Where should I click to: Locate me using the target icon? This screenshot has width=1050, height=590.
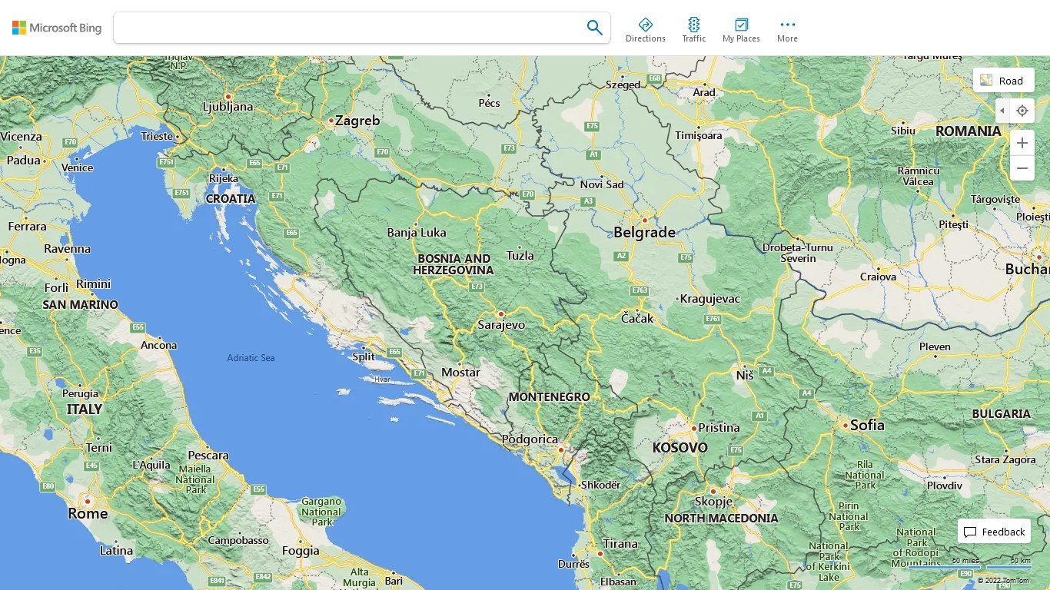(x=1022, y=111)
